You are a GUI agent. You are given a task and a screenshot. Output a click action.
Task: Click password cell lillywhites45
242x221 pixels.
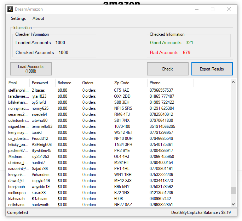41,151
